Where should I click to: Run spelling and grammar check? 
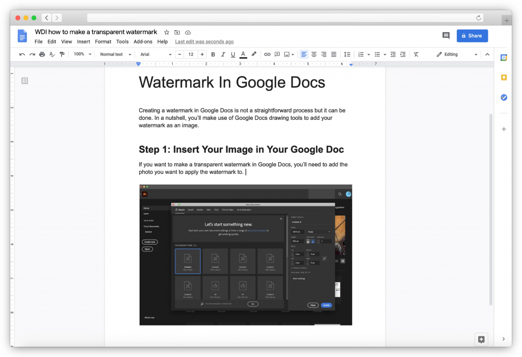[53, 54]
